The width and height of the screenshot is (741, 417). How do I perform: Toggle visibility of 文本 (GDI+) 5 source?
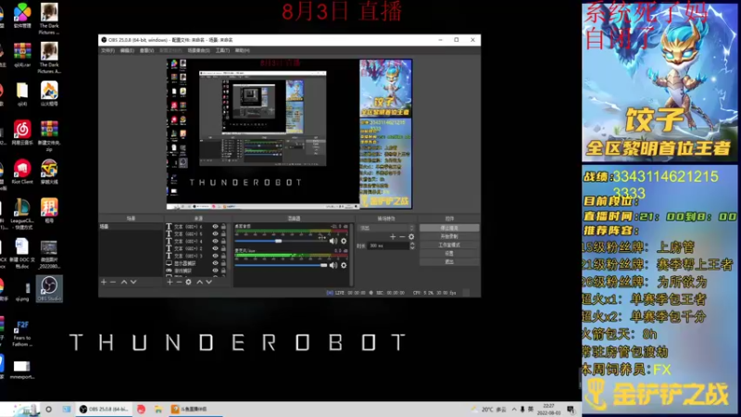pos(215,234)
